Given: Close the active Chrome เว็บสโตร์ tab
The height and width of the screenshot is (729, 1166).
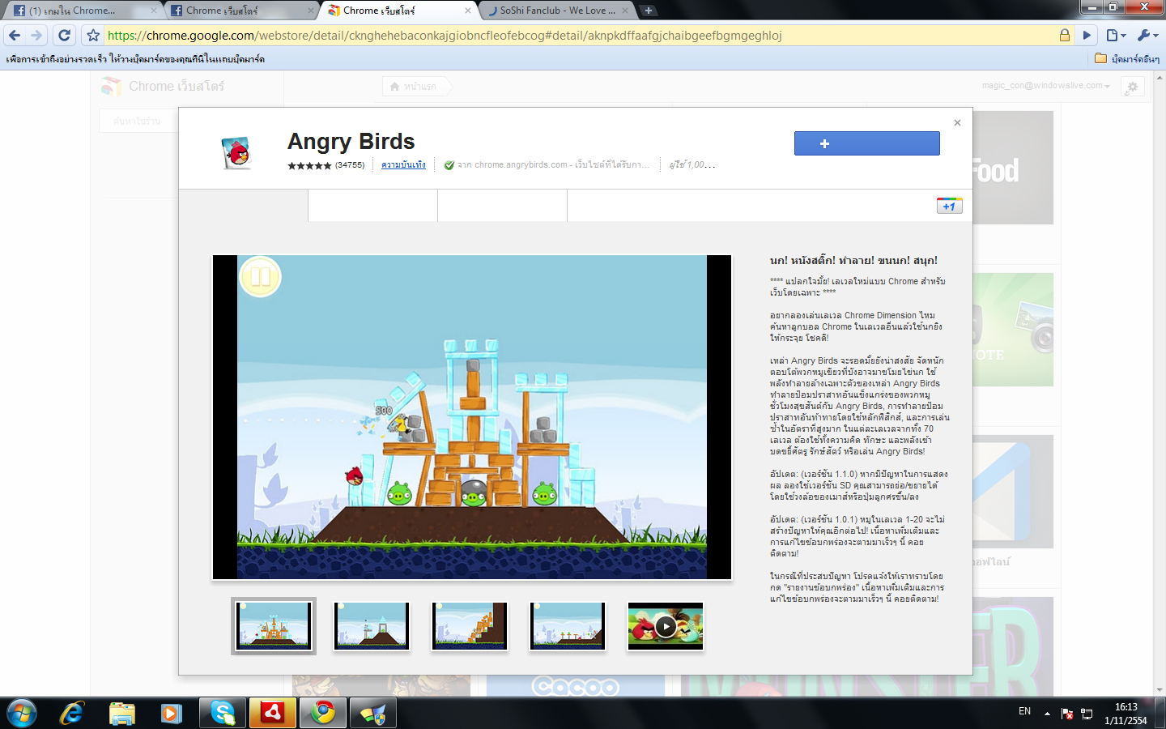Looking at the screenshot, I should pos(468,11).
